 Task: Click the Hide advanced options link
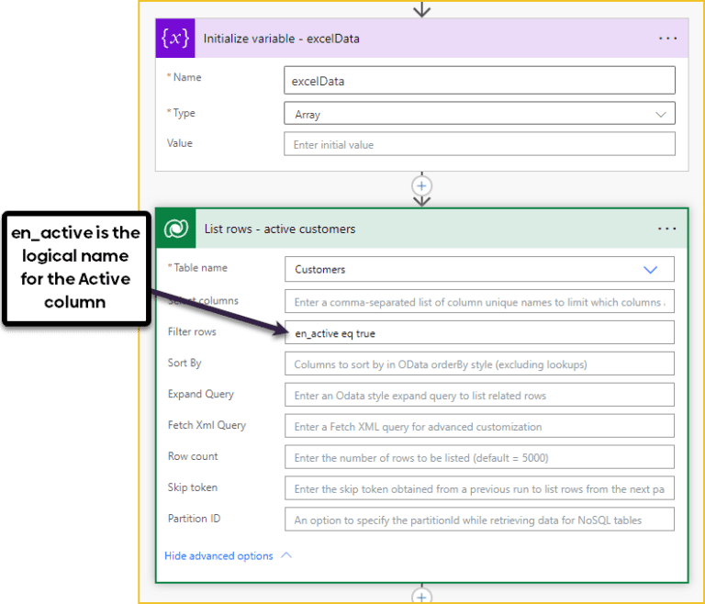pos(218,555)
